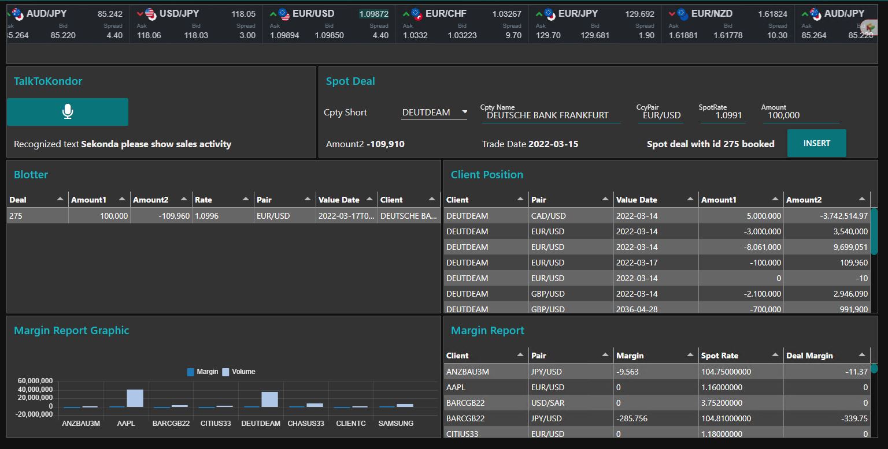The image size is (888, 449).
Task: Sort Client Position by Client column
Action: tap(486, 200)
